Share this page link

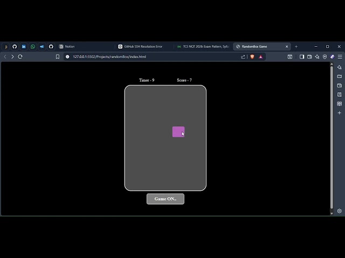pos(243,56)
